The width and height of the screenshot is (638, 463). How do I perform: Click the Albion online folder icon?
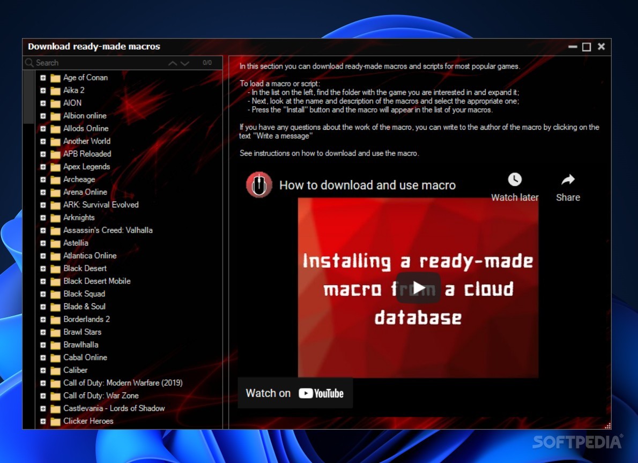55,116
